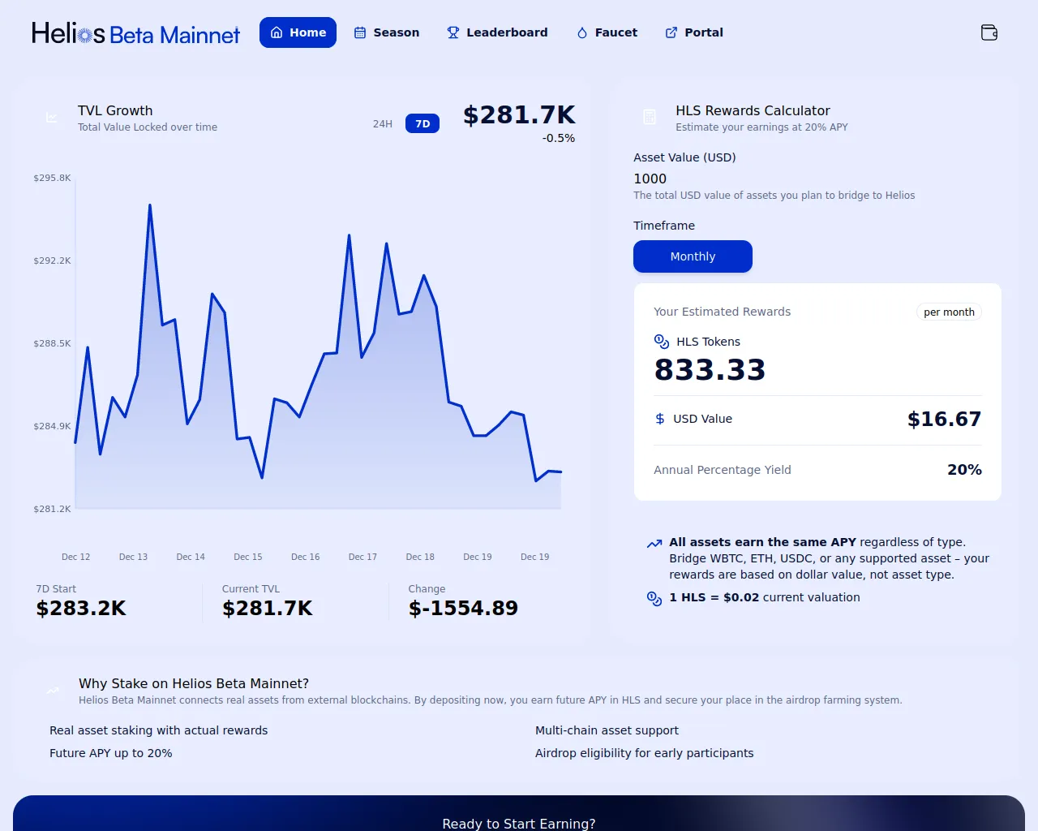The height and width of the screenshot is (831, 1038).
Task: Click the dollar sign USD Value icon
Action: 660,419
